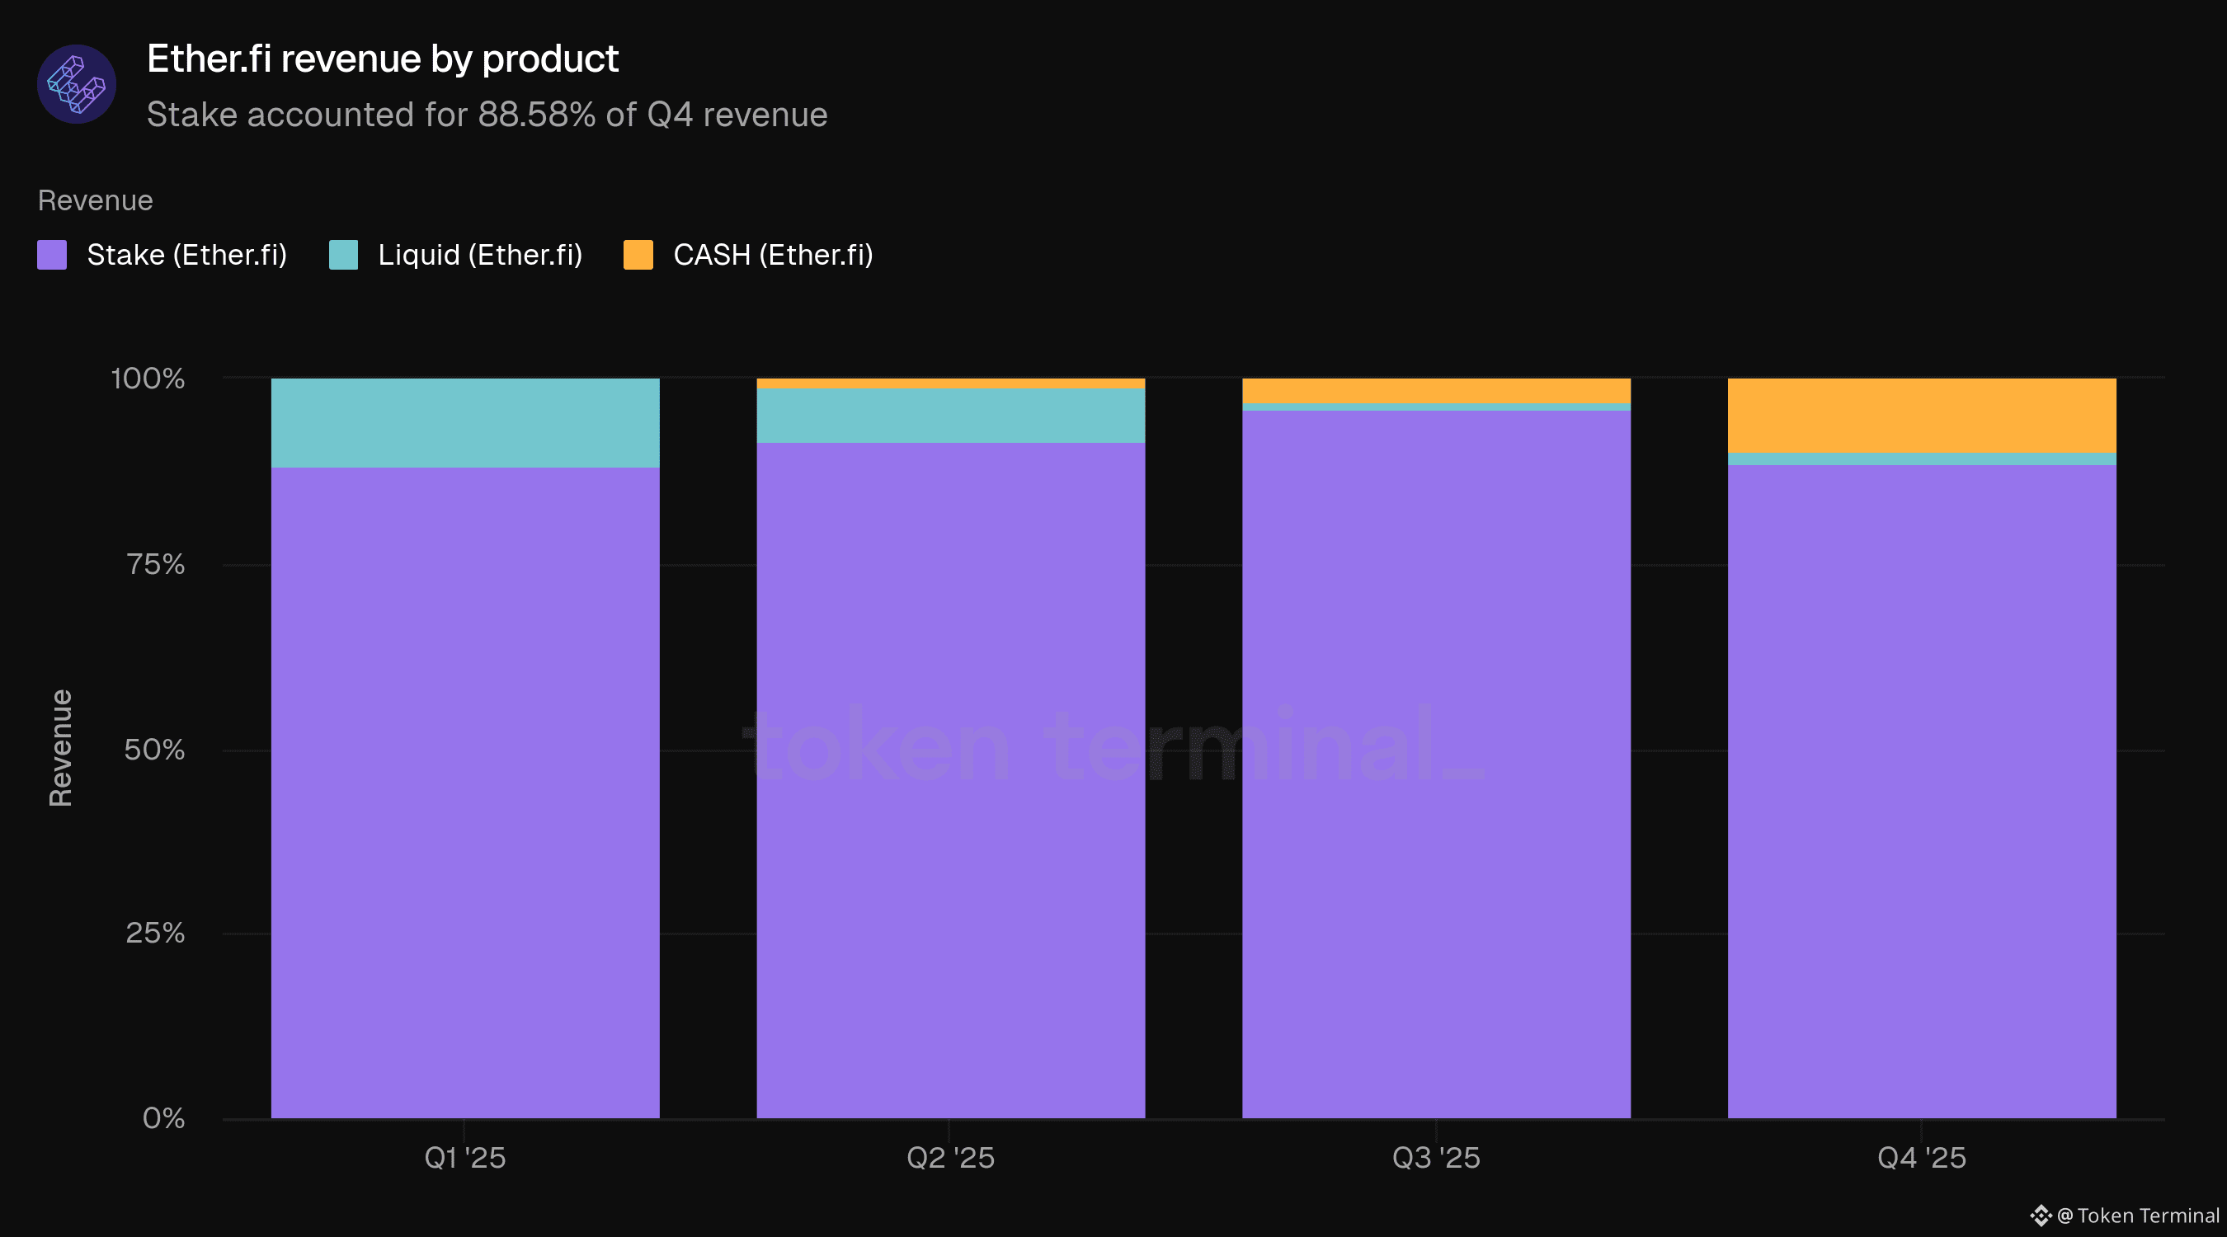Click the Q2 '25 teal Liquid segment
The image size is (2227, 1237).
(x=950, y=415)
